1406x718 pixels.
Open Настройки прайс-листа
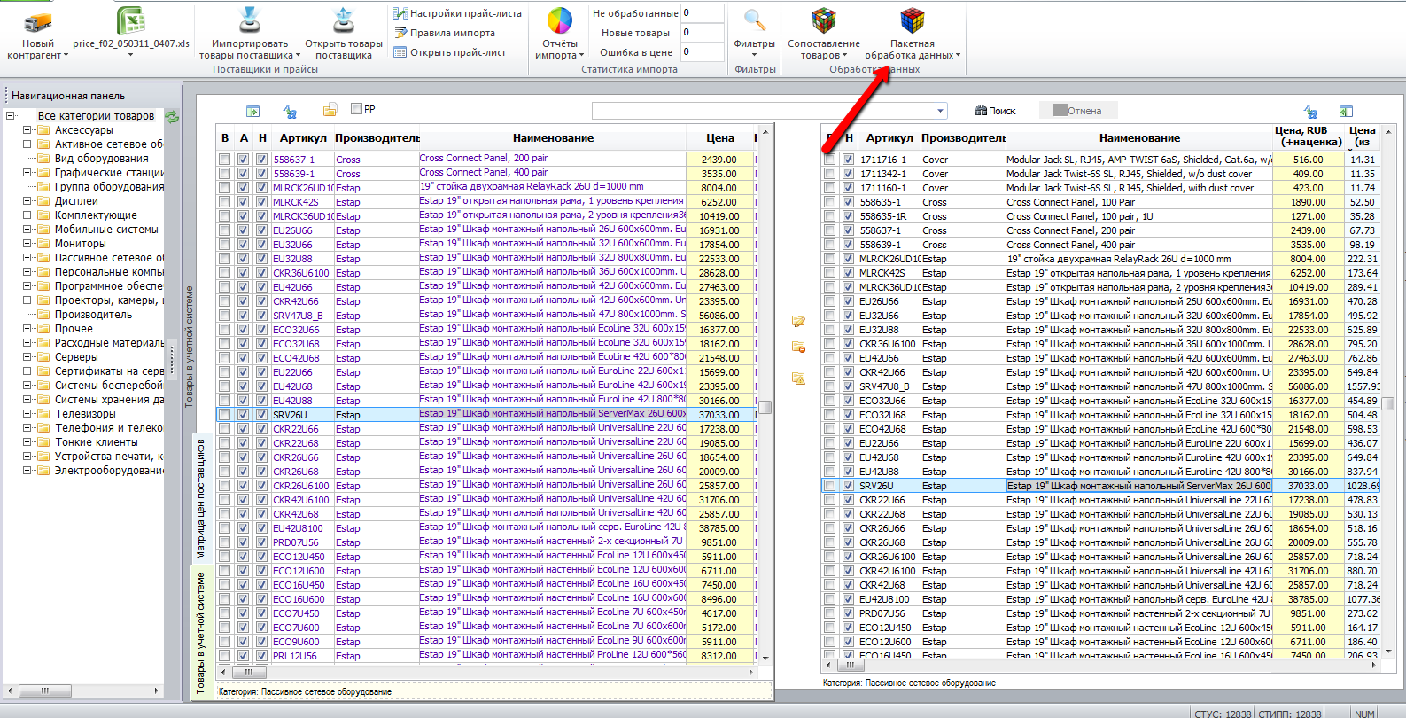457,13
